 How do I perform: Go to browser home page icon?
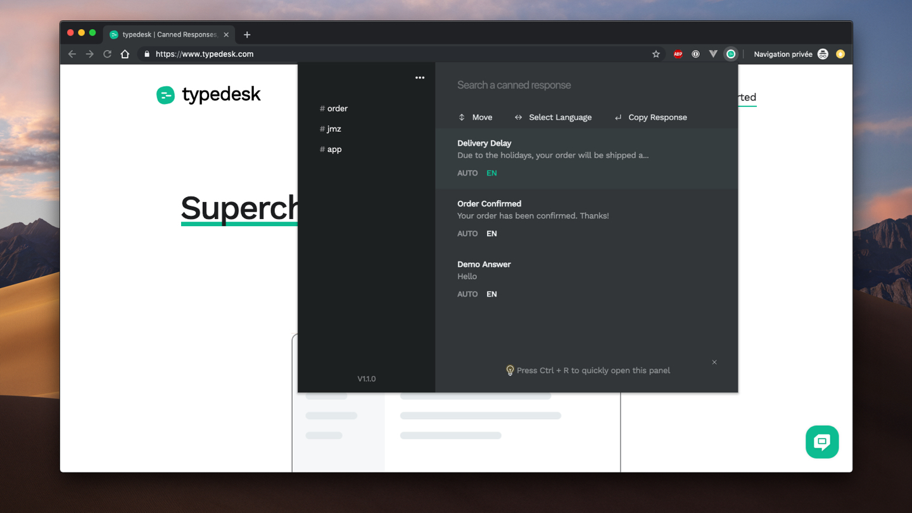click(125, 54)
